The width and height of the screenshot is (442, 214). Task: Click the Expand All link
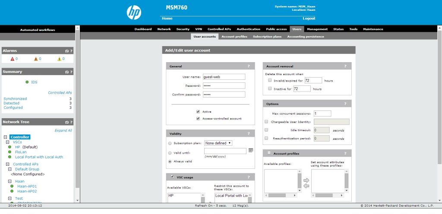tap(63, 131)
